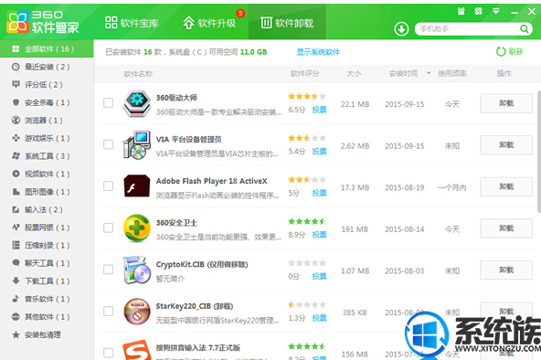The height and width of the screenshot is (360, 541).
Task: Select 图形图像 (1) category
Action: click(x=47, y=192)
